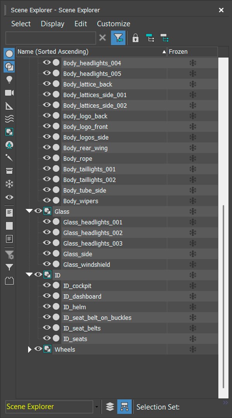Screen dimensions: 232x418
Task: Open the advanced filter gear icon
Action: 9,255
